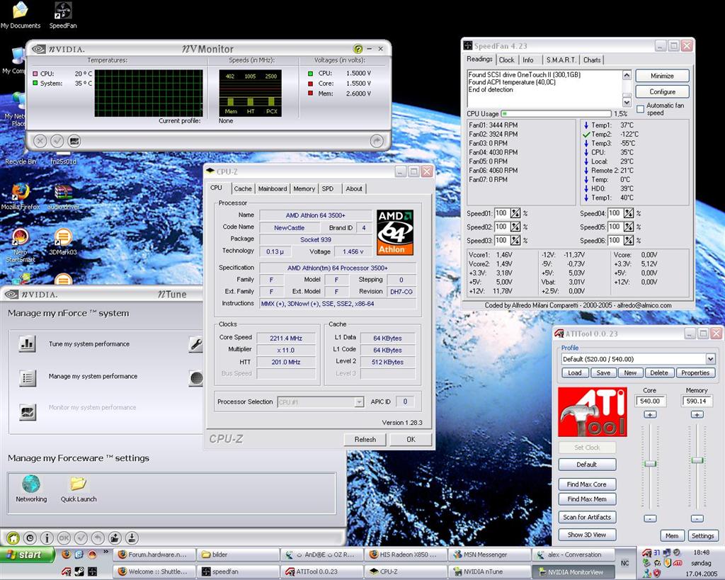Open the Networking globe icon in nTune

[31, 484]
